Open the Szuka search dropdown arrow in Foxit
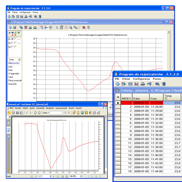 click(48, 112)
